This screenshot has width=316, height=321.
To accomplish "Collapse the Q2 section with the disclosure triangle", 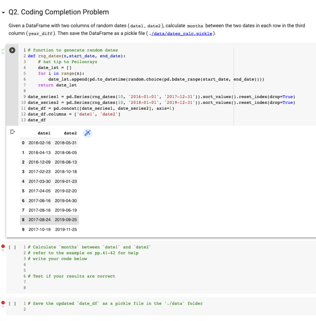I will pyautogui.click(x=3, y=12).
